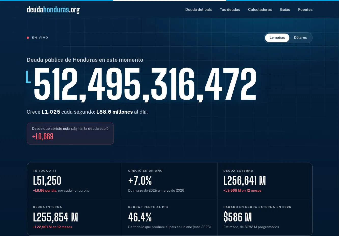
Task: Select the per-person value "L51,250"
Action: pyautogui.click(x=47, y=181)
